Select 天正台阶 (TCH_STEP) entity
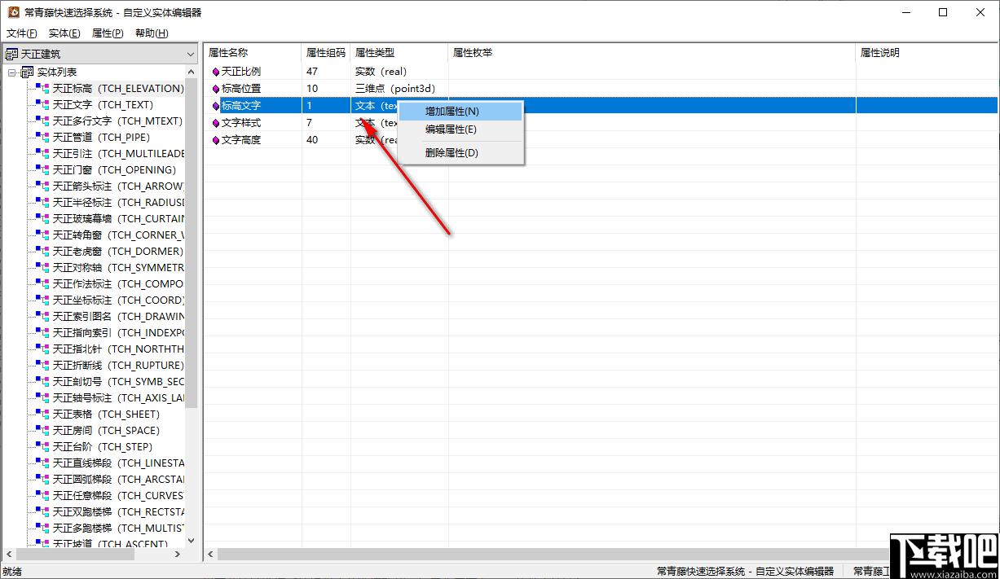Viewport: 1000px width, 579px height. pyautogui.click(x=103, y=446)
